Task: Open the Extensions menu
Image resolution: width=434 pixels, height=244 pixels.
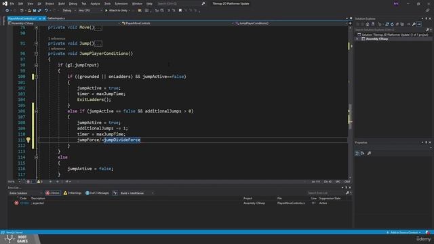Action: [121, 3]
